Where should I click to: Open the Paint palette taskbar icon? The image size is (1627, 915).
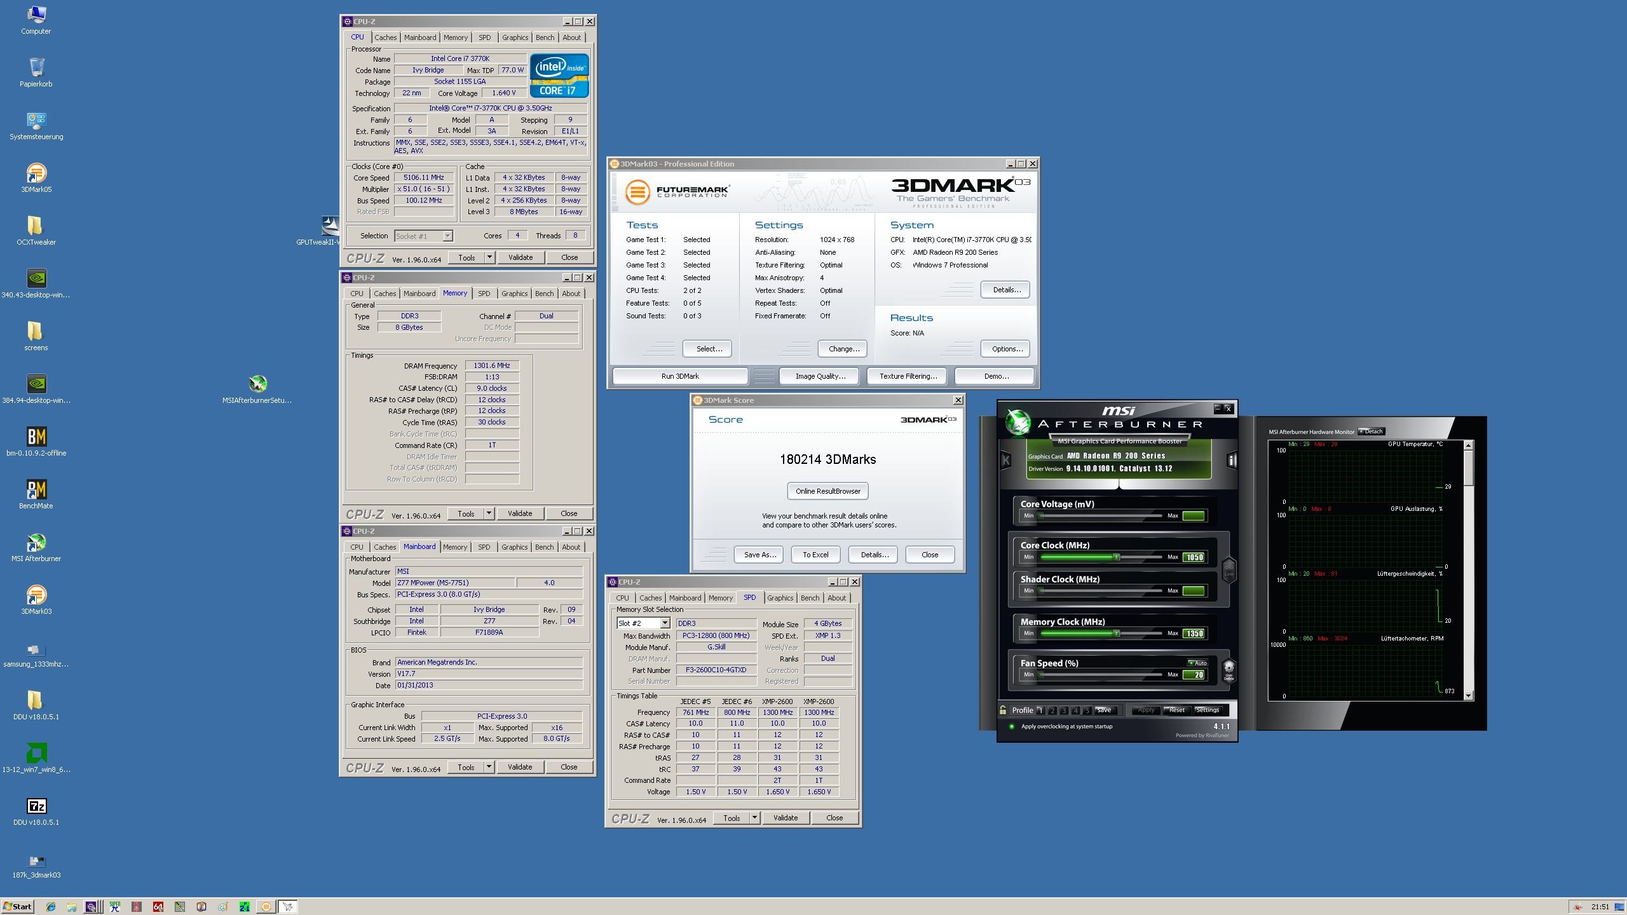pyautogui.click(x=223, y=907)
